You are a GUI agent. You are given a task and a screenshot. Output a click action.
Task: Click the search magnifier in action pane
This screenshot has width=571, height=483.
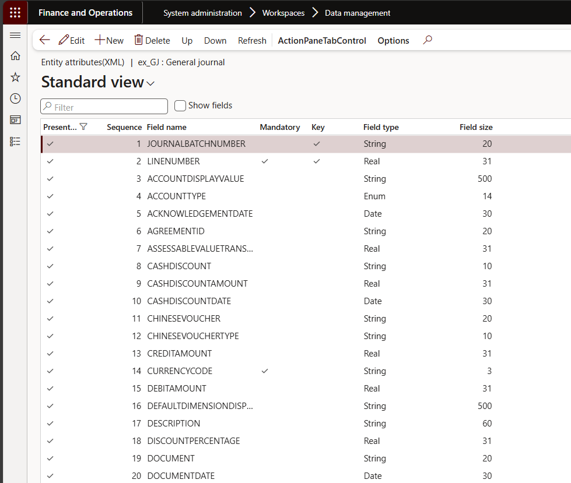pyautogui.click(x=428, y=40)
